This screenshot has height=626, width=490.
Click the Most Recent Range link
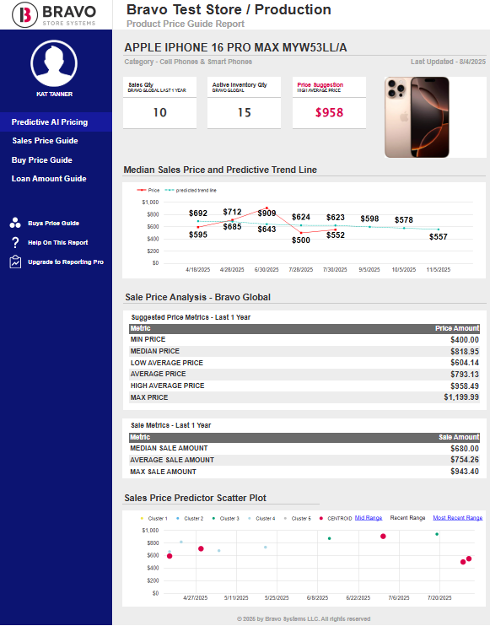point(458,518)
